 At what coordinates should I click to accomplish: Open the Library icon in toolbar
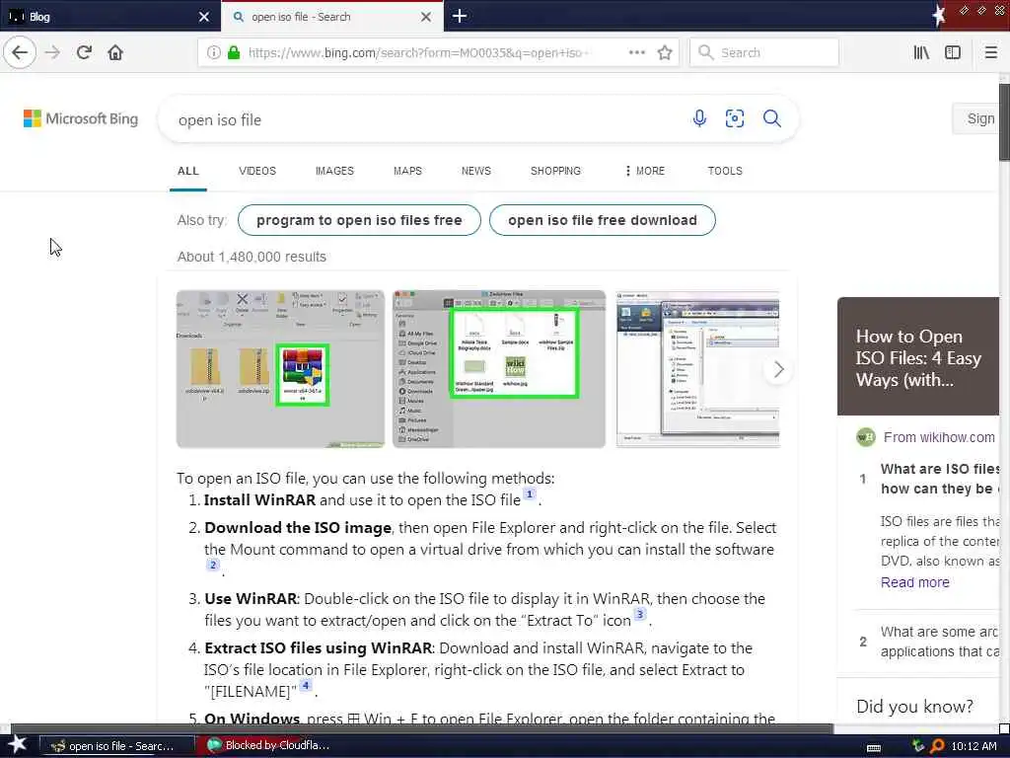pyautogui.click(x=921, y=52)
